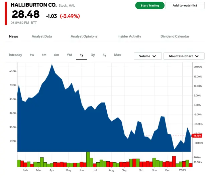Set chart range to 1m
214x178 pixels.
coord(44,55)
